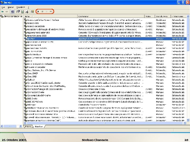The width and height of the screenshot is (190, 142).
Task: Select the Acquisizione di immagini di Windows (WIA) service
Action: click(x=46, y=29)
